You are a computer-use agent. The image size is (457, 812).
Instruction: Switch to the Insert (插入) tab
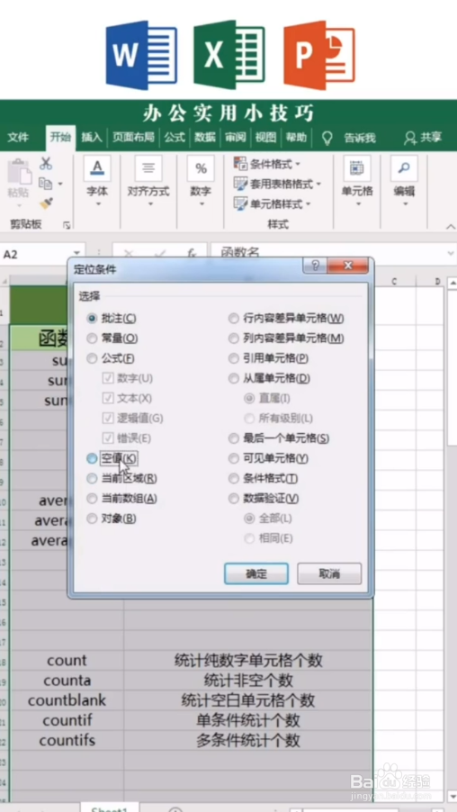coord(92,138)
